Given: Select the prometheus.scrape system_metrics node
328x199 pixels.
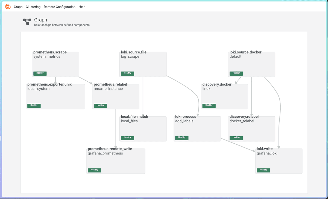Looking at the screenshot, I should tap(55, 64).
